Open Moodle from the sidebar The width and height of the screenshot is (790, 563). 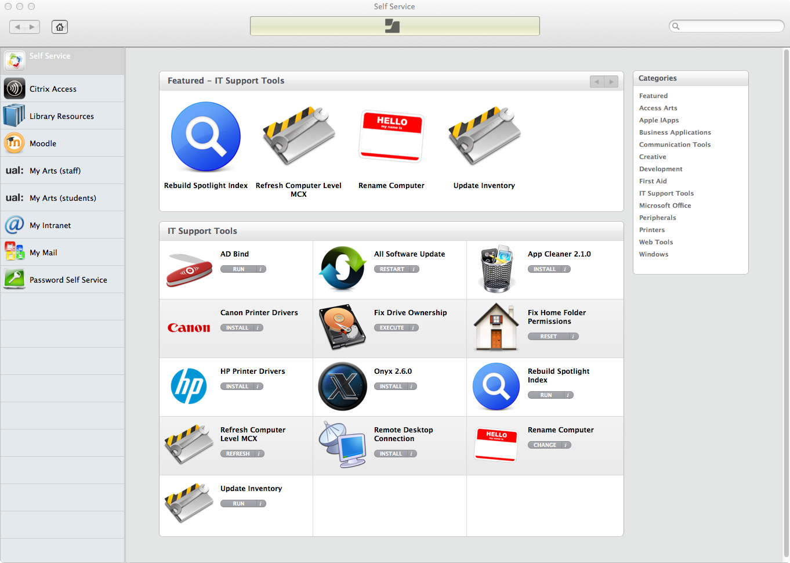pyautogui.click(x=43, y=143)
